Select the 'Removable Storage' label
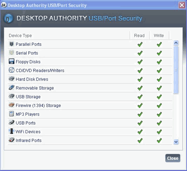Image resolution: width=187 pixels, height=171 pixels. 35,88
